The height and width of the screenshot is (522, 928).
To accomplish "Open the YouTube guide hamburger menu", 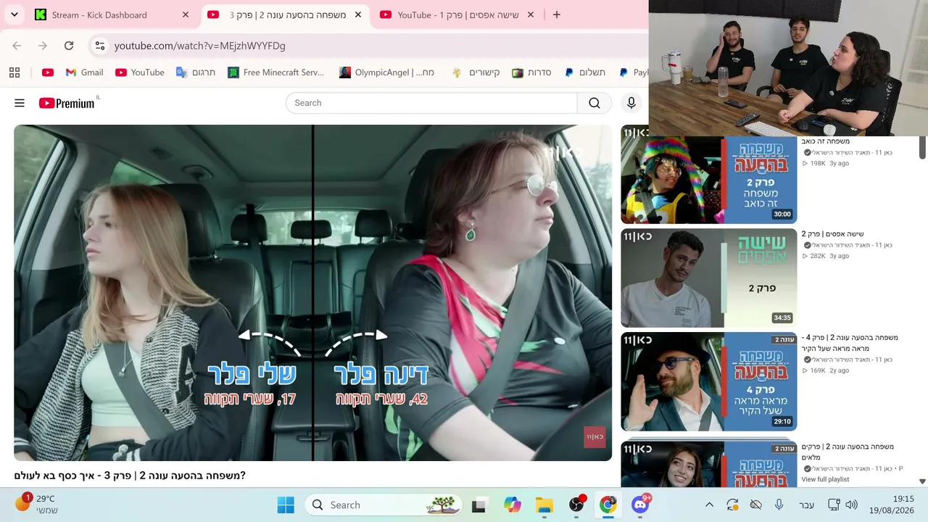I will [x=20, y=103].
